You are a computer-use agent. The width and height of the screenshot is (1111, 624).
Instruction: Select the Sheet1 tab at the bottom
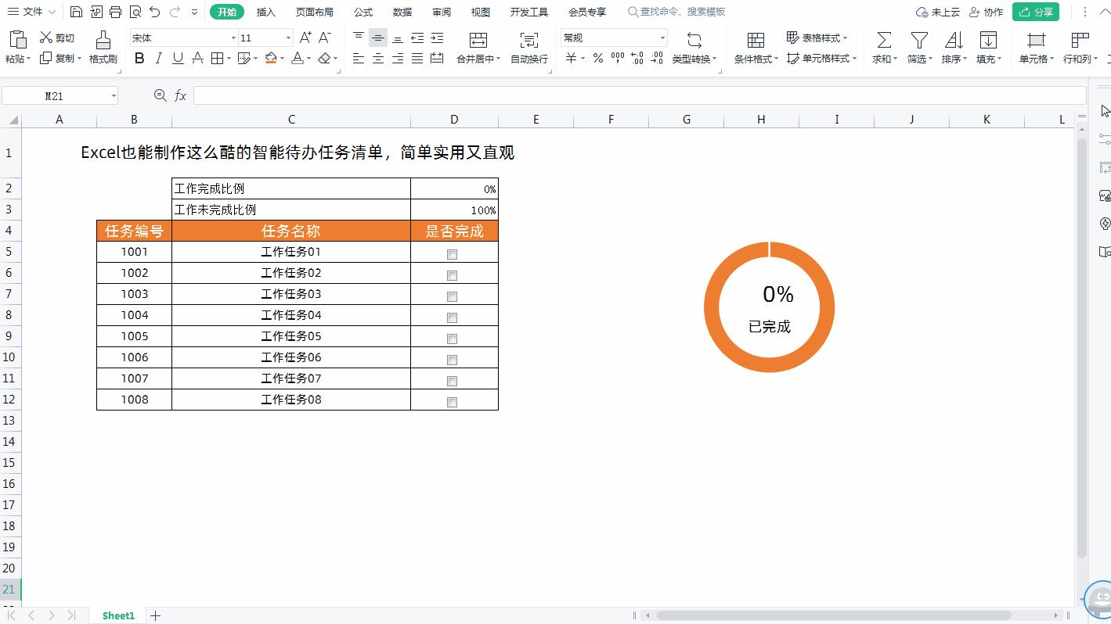tap(117, 615)
